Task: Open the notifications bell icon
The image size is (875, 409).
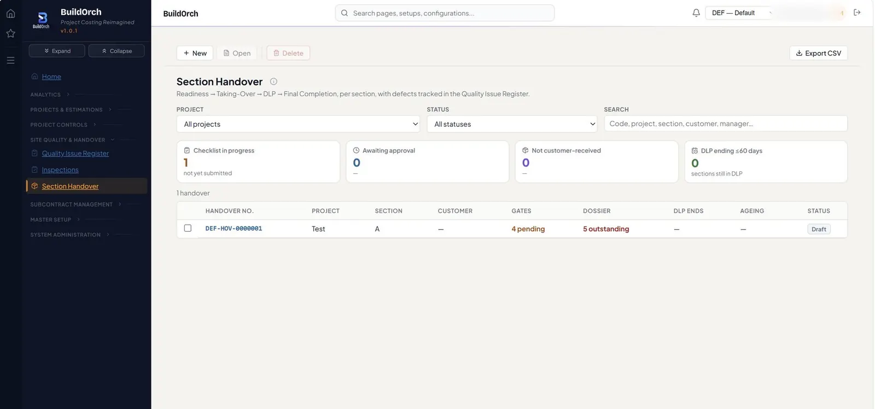Action: pos(696,13)
